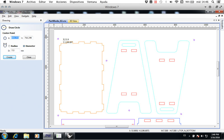Open Windows volume icon in the system tray
Image resolution: width=224 pixels, height=140 pixels.
pos(202,136)
